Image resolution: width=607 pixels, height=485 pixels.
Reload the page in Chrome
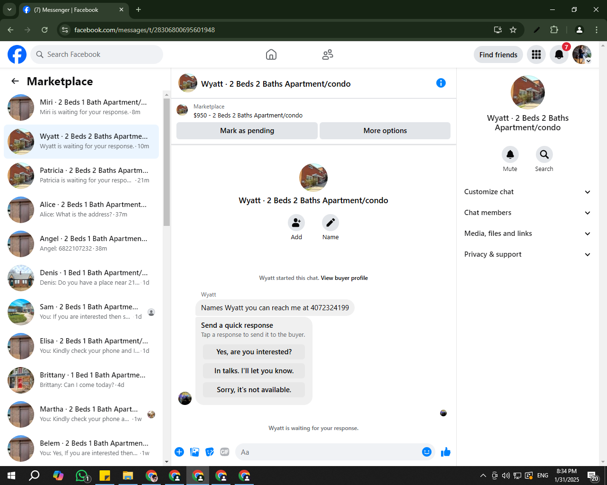(45, 30)
